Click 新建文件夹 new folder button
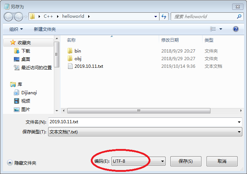This screenshot has width=247, height=174. click(x=45, y=29)
